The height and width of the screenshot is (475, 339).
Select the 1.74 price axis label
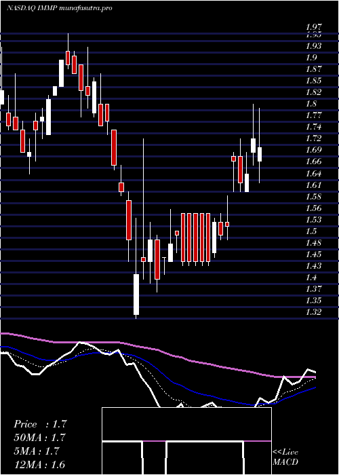coord(313,127)
